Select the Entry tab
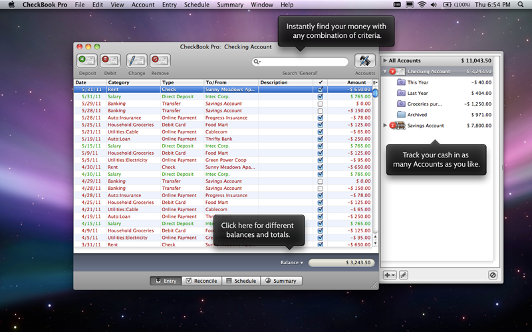The width and height of the screenshot is (532, 332). (166, 281)
